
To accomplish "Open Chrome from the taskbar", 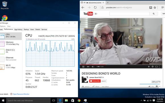I will pos(79,100).
